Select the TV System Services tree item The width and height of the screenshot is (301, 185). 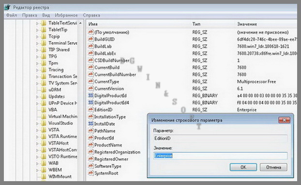63,83
